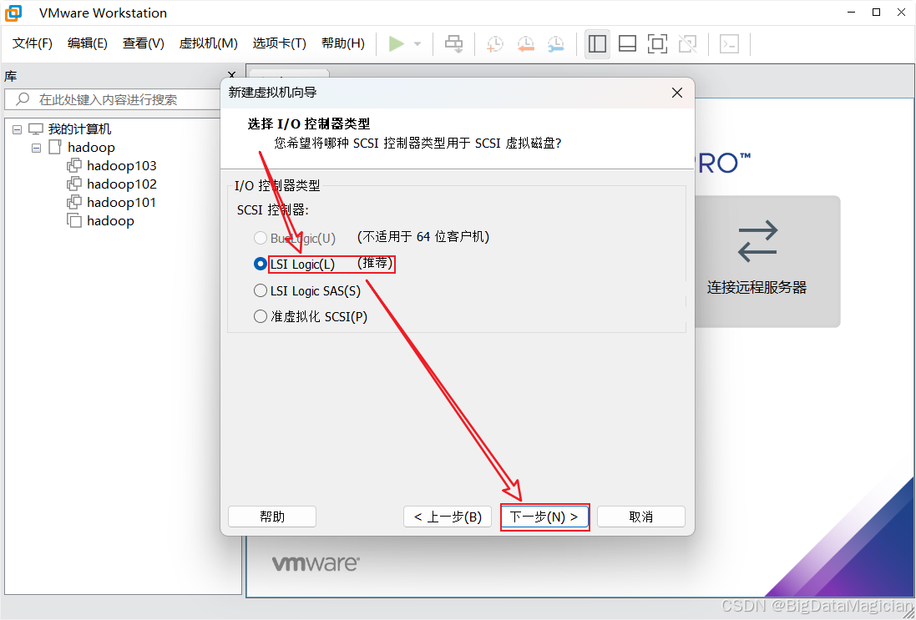Open the 虚拟机(M) menu
Screen dimensions: 916x620
coord(209,43)
